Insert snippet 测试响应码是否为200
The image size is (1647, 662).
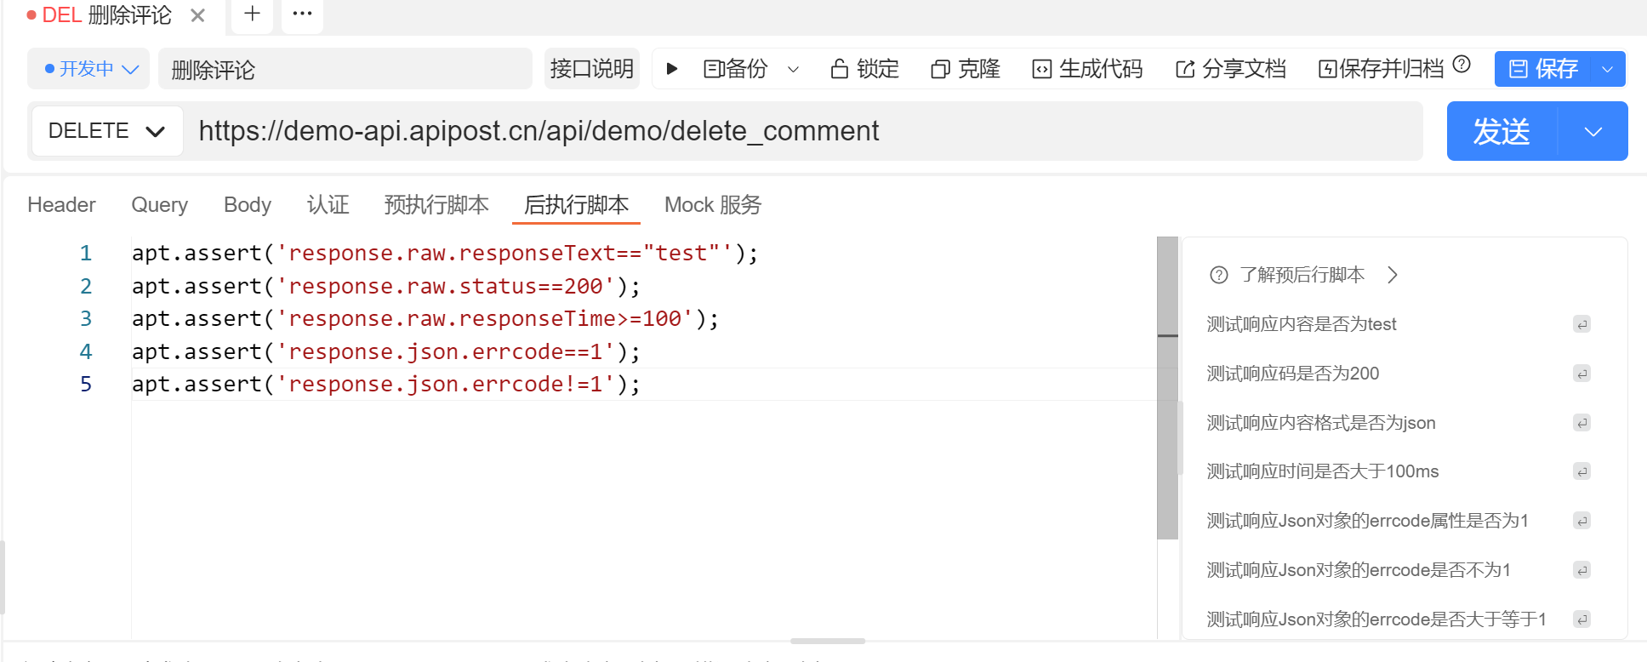coord(1293,374)
